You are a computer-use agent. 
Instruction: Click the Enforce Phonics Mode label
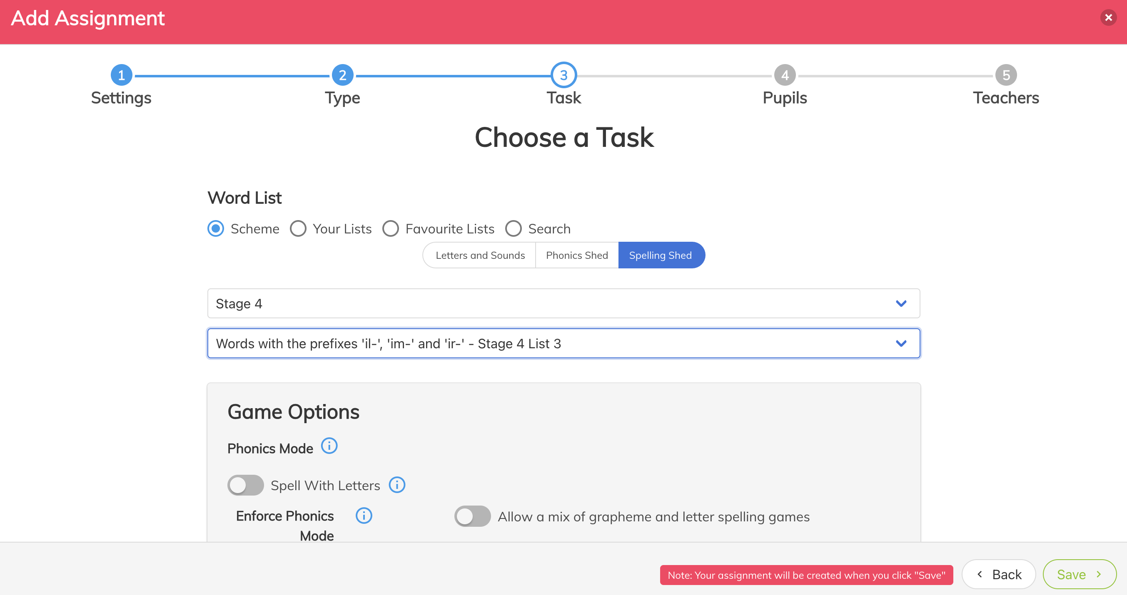pos(285,526)
